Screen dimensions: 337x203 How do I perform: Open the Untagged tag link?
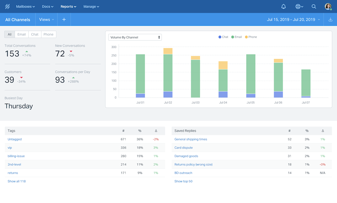pyautogui.click(x=15, y=139)
